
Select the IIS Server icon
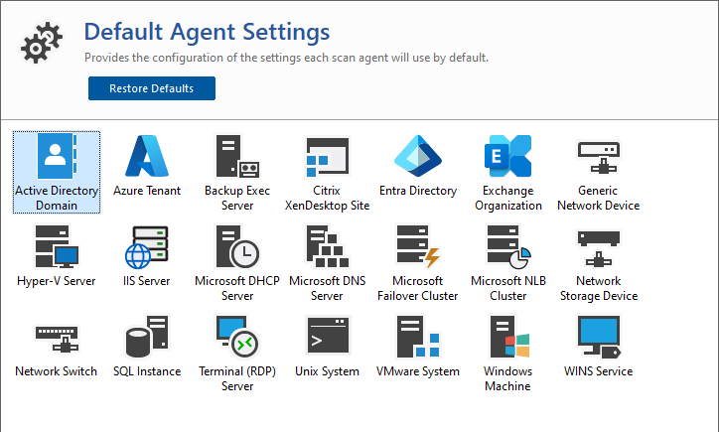(x=147, y=246)
